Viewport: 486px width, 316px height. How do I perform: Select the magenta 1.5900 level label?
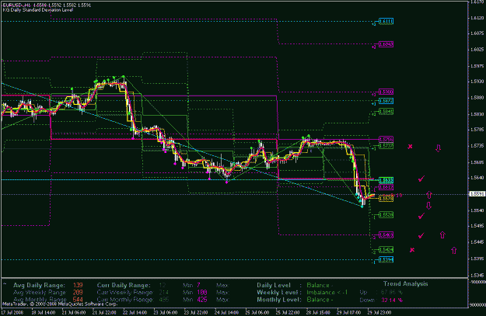coord(386,92)
